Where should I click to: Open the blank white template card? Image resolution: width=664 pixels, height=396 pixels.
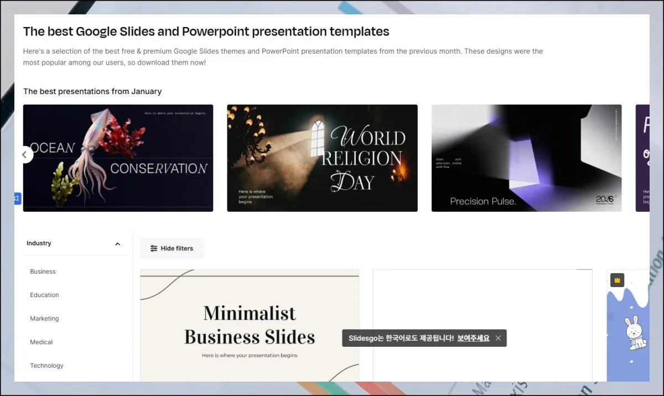pos(483,299)
